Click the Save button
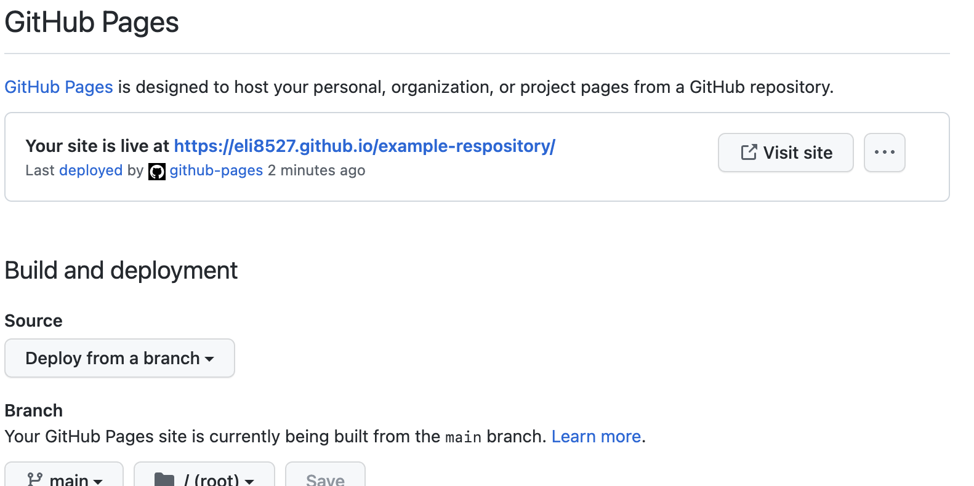Screen dimensions: 974x486 325,477
